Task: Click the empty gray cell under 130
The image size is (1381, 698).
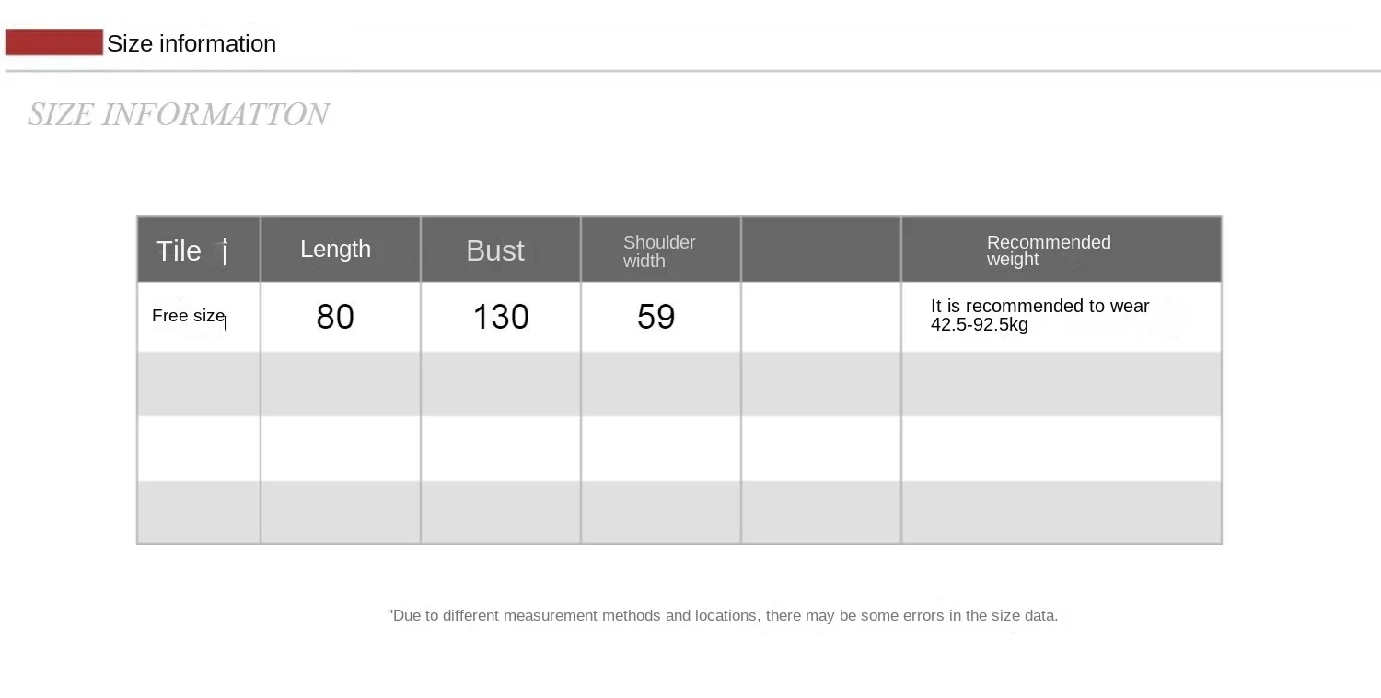Action: [x=501, y=384]
